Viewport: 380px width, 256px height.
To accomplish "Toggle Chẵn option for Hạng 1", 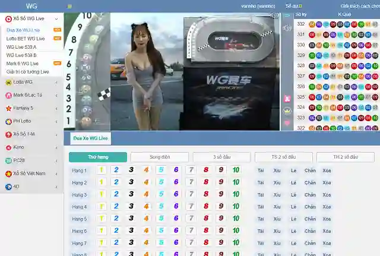I will (x=310, y=170).
